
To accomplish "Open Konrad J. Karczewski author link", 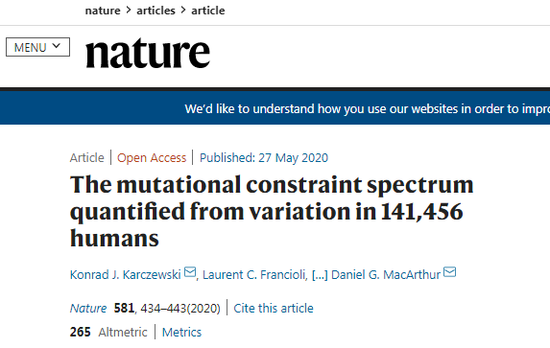I will (125, 275).
